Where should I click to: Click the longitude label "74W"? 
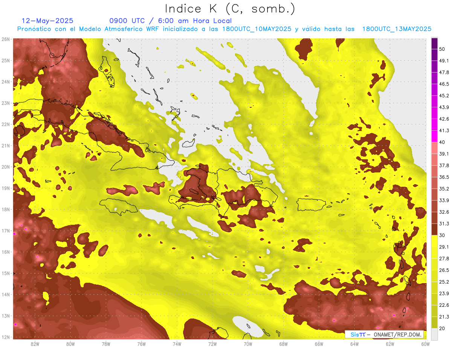click(x=177, y=344)
